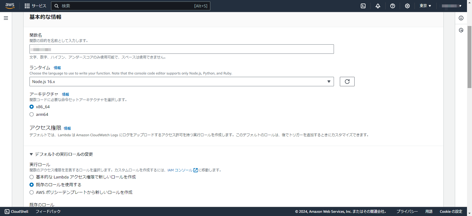The height and width of the screenshot is (216, 472).
Task: Open Cookie の設定 in footer
Action: click(x=451, y=212)
